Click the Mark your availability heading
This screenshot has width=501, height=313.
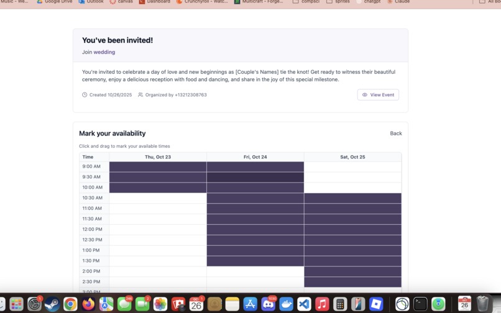(x=113, y=134)
